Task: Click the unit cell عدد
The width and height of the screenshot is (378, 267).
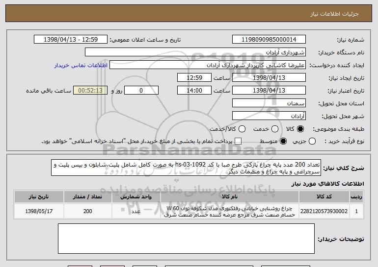Action: click(136, 211)
